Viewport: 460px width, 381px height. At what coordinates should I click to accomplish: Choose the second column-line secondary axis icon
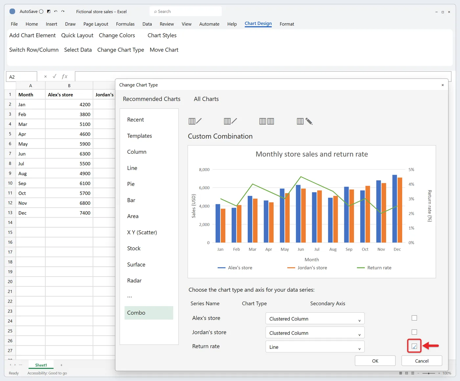230,121
